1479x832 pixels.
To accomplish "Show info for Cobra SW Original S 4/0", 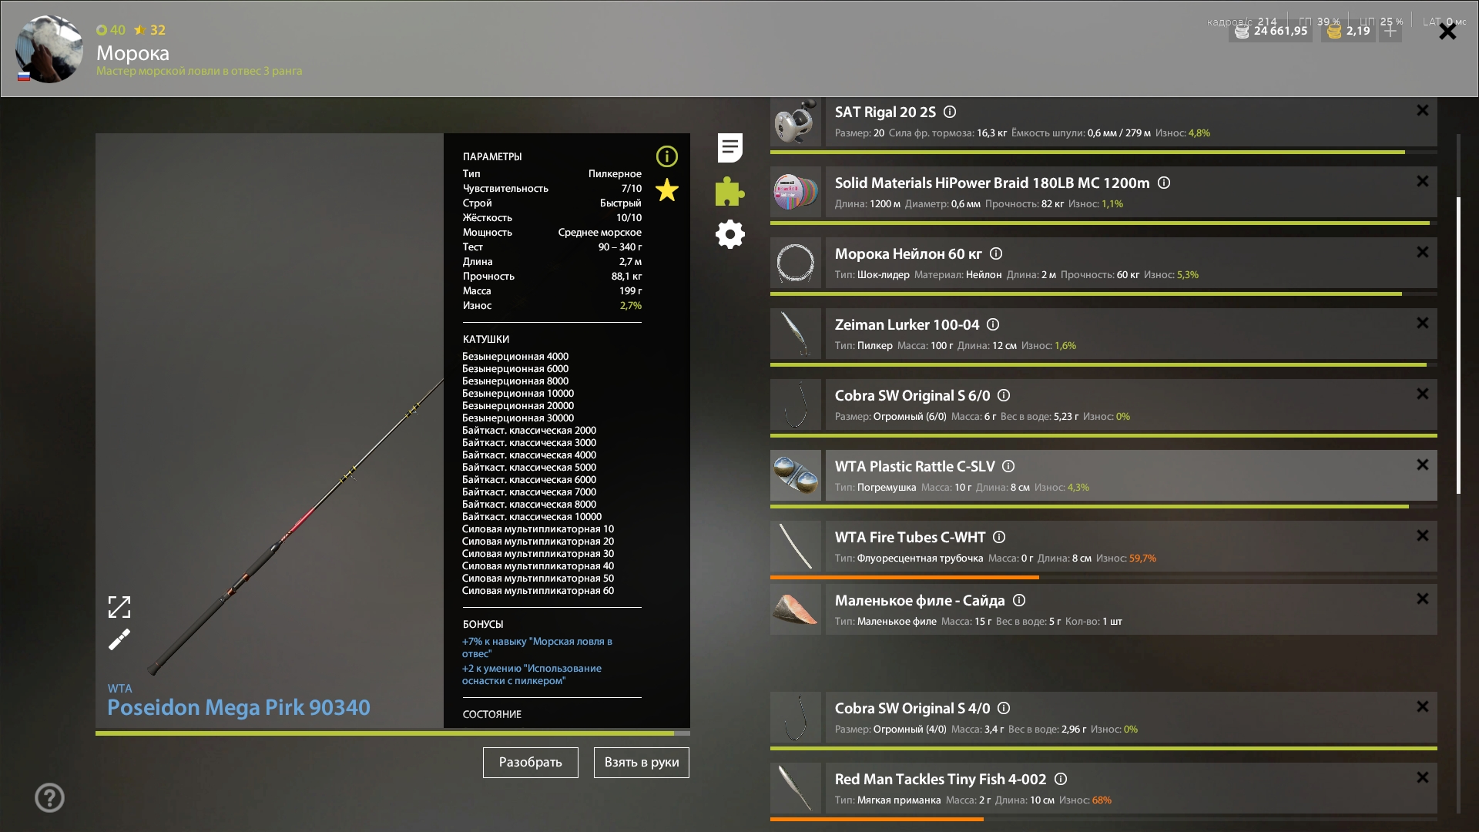I will (1004, 708).
